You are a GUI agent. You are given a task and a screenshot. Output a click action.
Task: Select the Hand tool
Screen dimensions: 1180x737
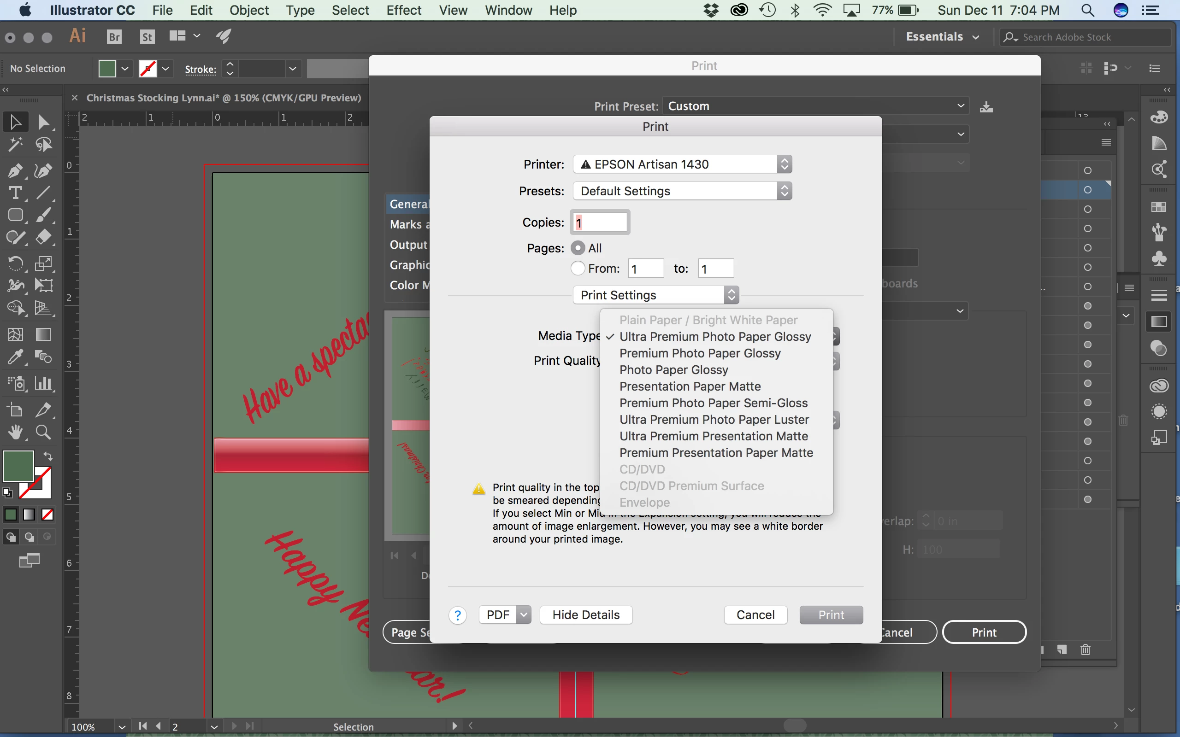point(15,432)
